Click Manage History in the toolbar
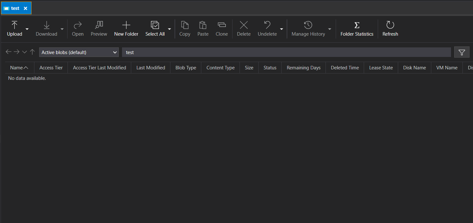Screen dimensions: 473x223 [x=308, y=28]
